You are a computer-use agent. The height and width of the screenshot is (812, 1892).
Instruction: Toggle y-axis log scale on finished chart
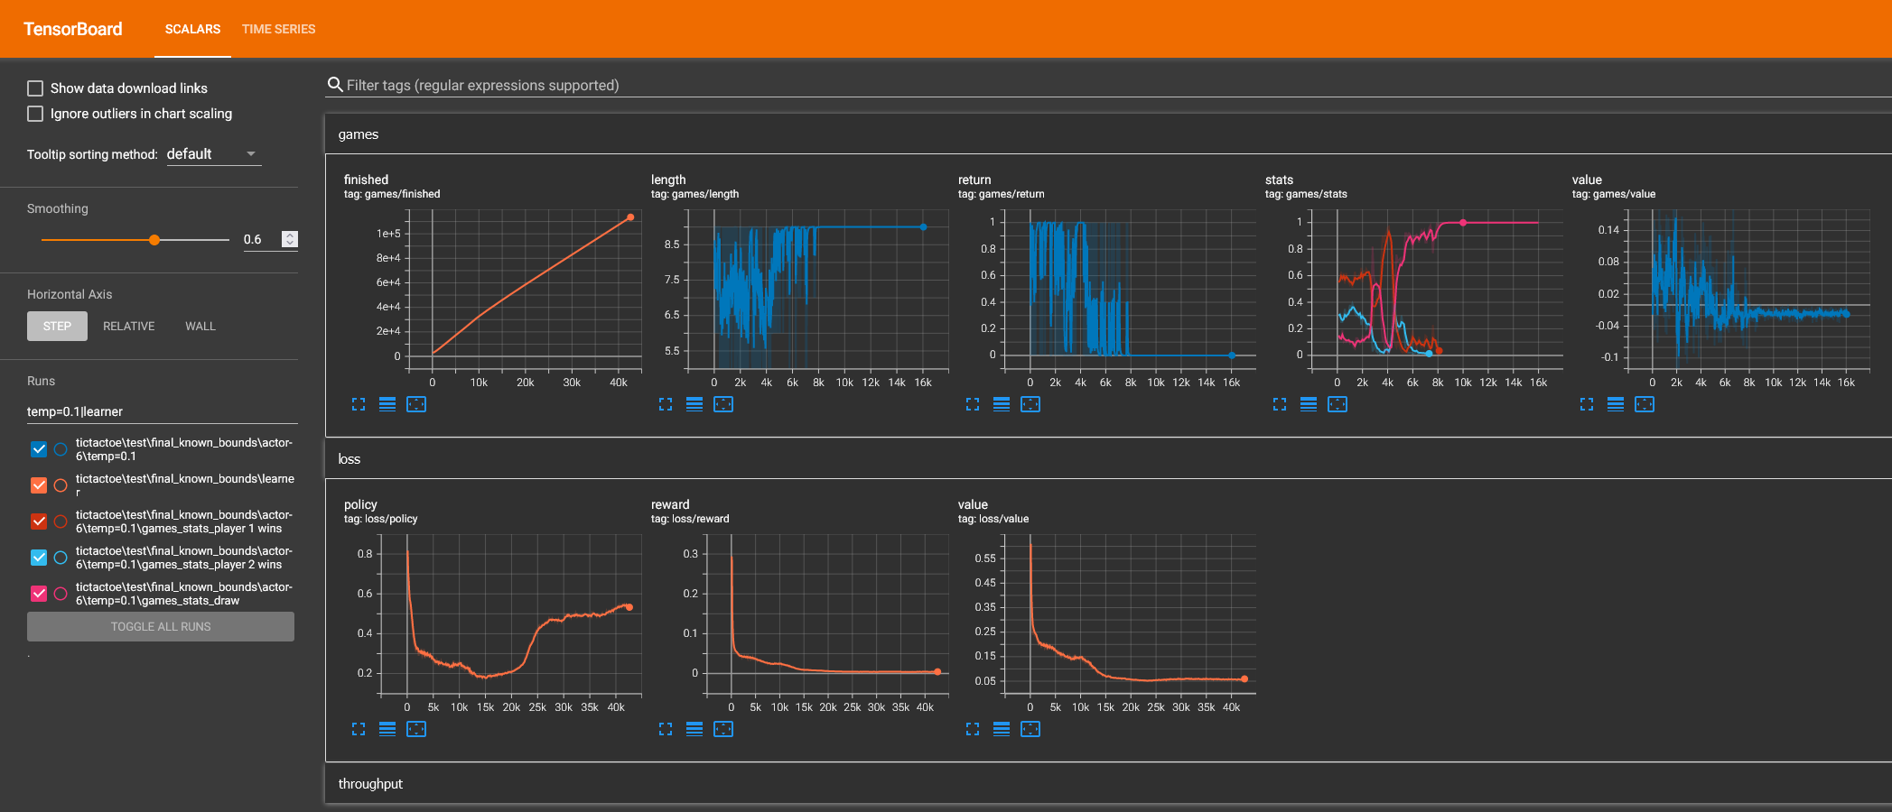[387, 404]
